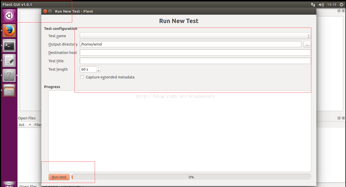Open the Ubuntu Dash launcher icon
The width and height of the screenshot is (346, 187).
9,16
